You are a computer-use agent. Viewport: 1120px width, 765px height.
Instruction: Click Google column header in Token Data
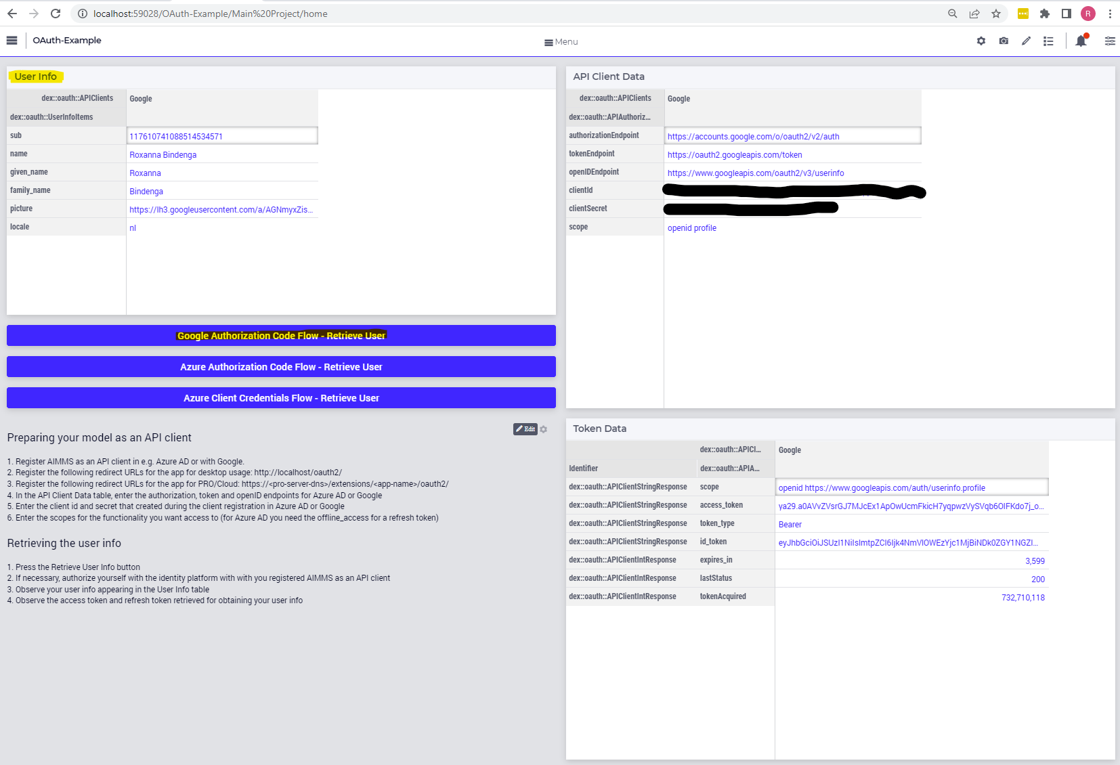pyautogui.click(x=790, y=450)
